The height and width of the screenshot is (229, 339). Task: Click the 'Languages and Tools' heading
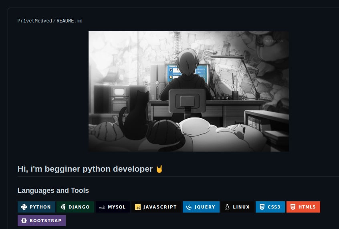(x=53, y=190)
